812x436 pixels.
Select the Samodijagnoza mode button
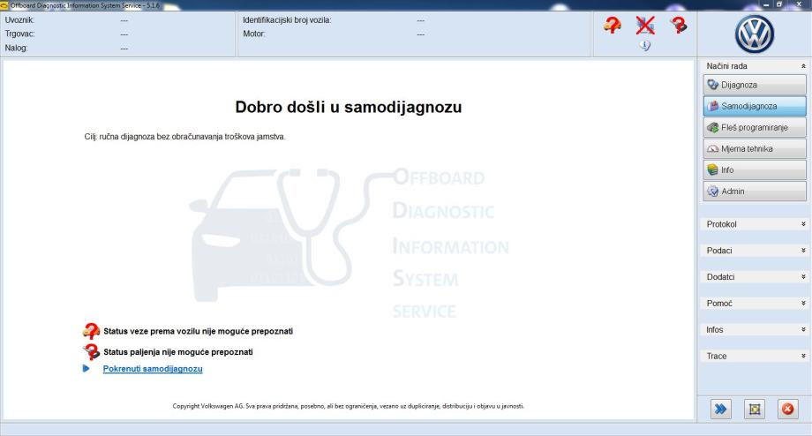click(755, 106)
